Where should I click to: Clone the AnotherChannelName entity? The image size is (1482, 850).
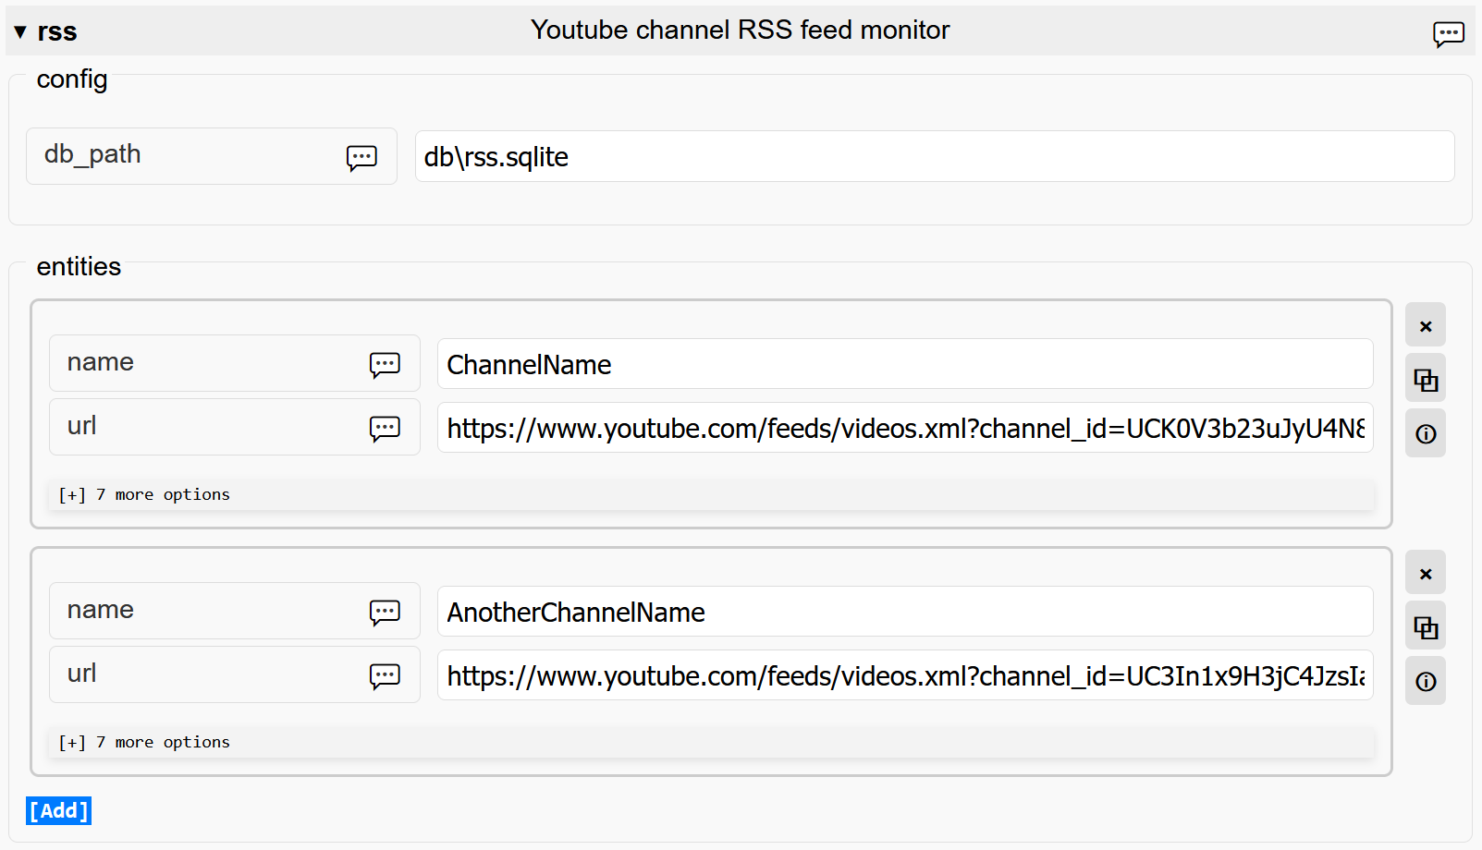click(1426, 627)
